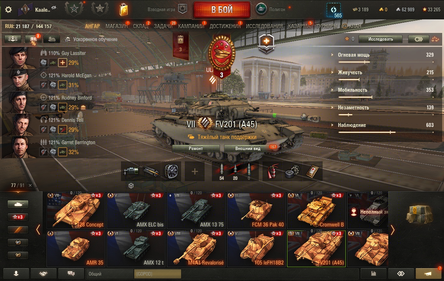Click the В БОЙ battle button

pyautogui.click(x=222, y=10)
